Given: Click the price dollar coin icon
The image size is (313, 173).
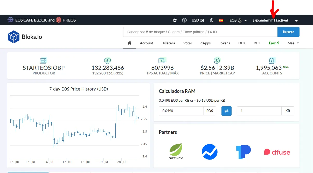Looking at the screenshot, I should [x=217, y=61].
